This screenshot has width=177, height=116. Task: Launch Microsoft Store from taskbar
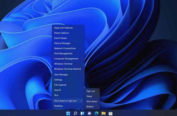coord(111,113)
